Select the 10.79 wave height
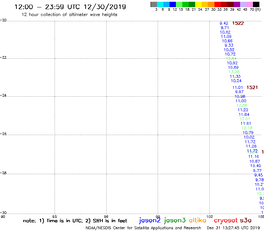 [248, 133]
